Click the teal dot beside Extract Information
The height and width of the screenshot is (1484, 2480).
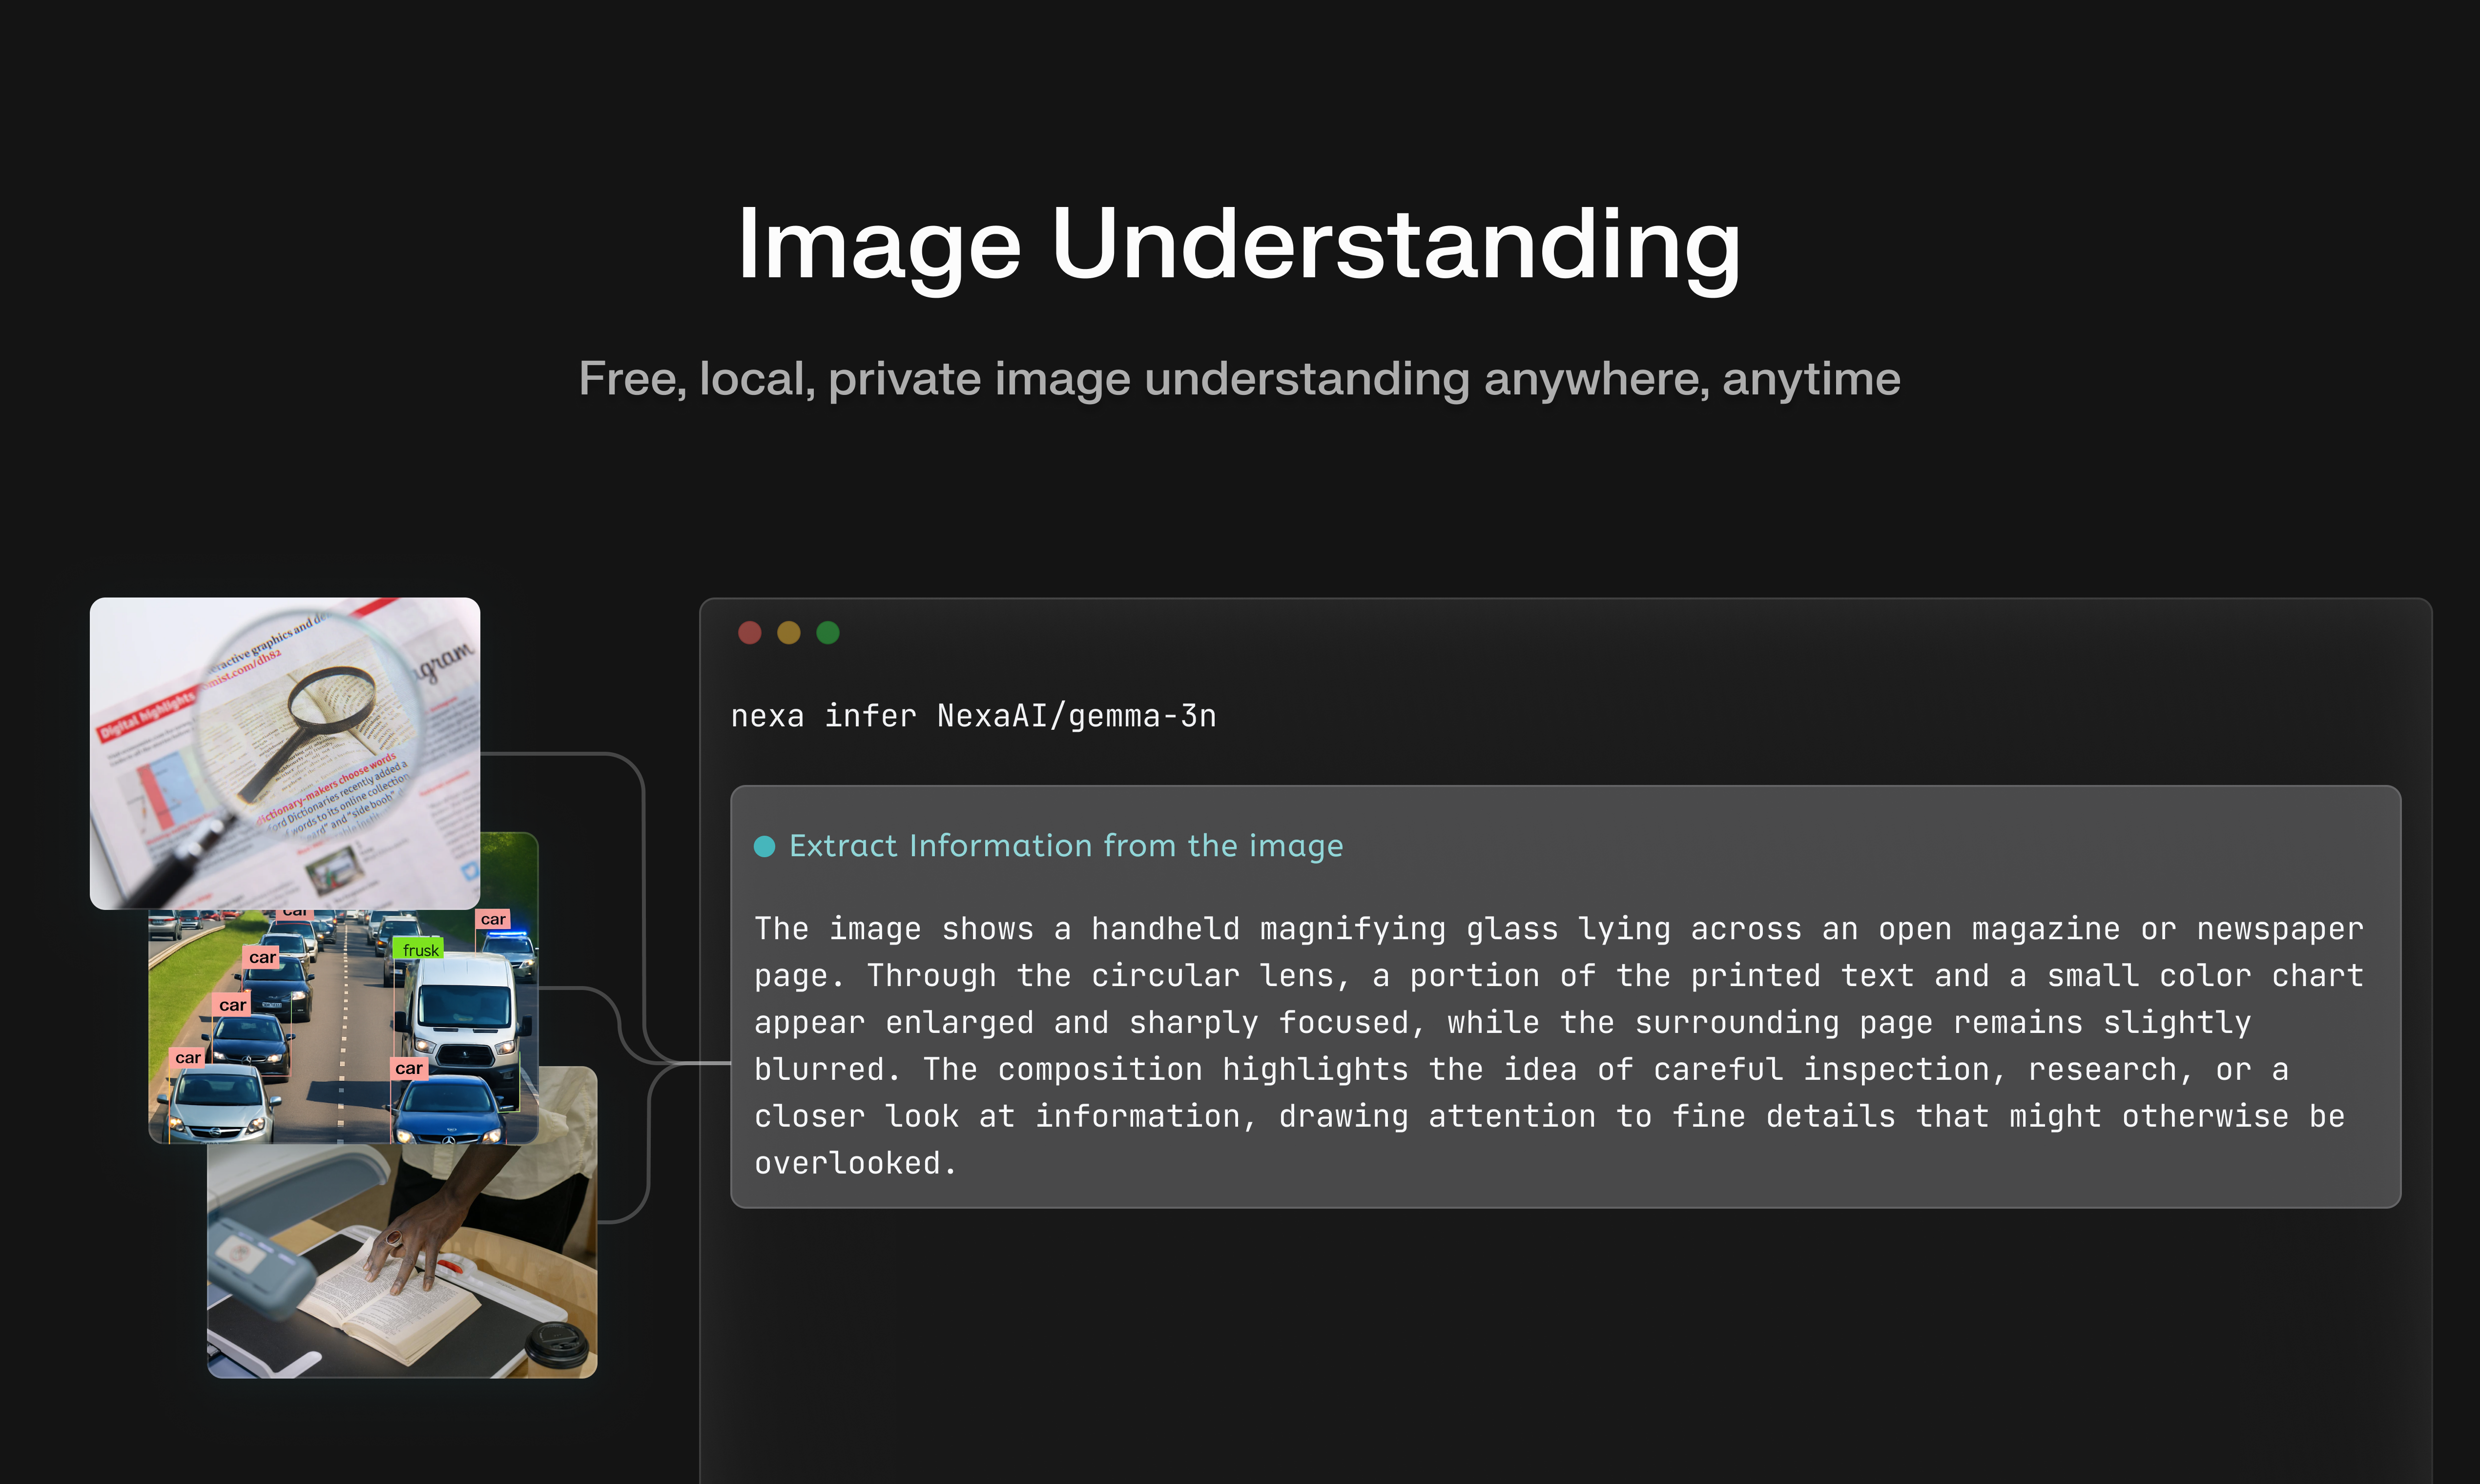pyautogui.click(x=764, y=845)
